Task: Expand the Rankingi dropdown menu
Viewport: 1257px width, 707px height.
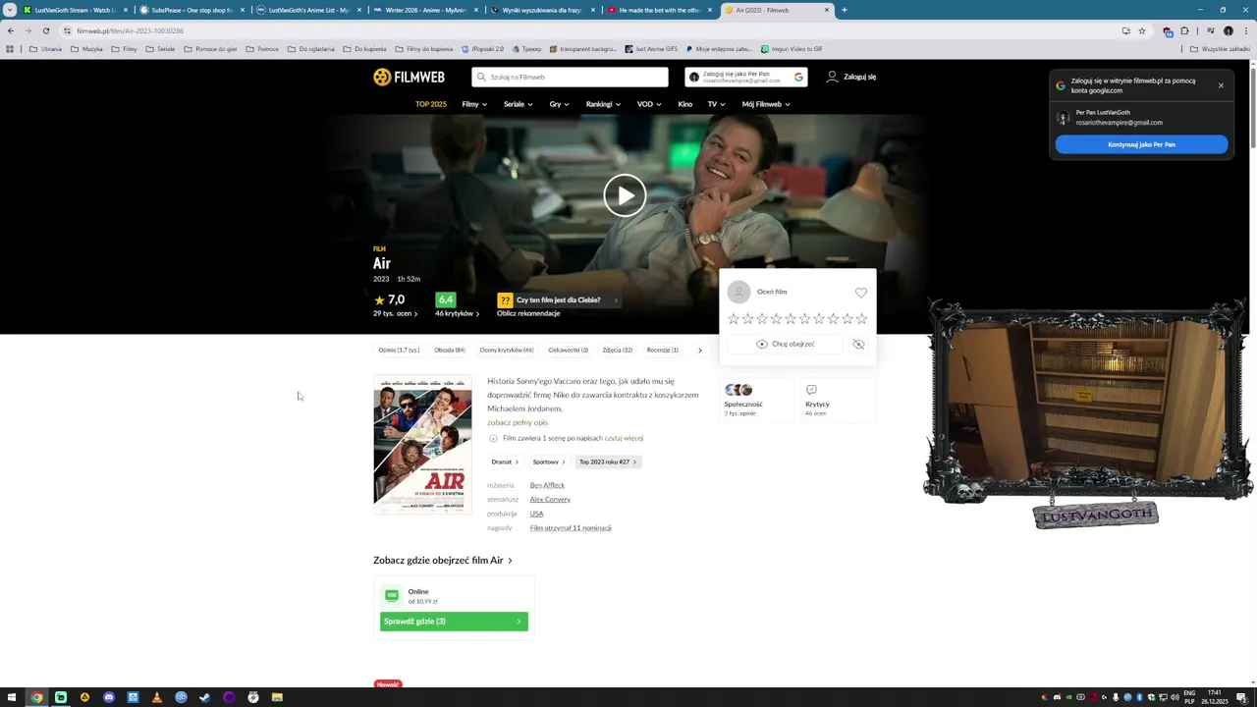Action: (x=603, y=104)
